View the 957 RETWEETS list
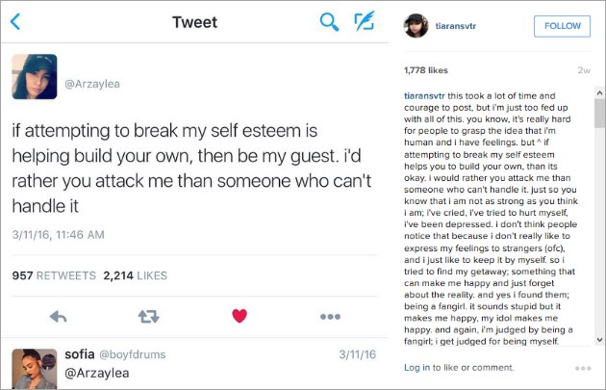The width and height of the screenshot is (606, 390). point(54,275)
